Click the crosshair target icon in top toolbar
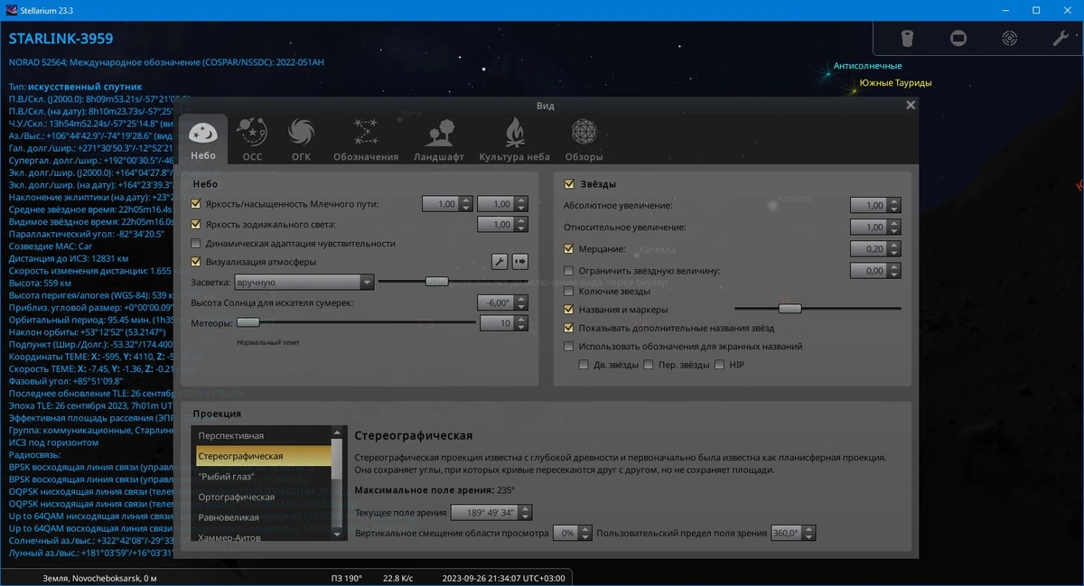The height and width of the screenshot is (586, 1084). [1010, 38]
